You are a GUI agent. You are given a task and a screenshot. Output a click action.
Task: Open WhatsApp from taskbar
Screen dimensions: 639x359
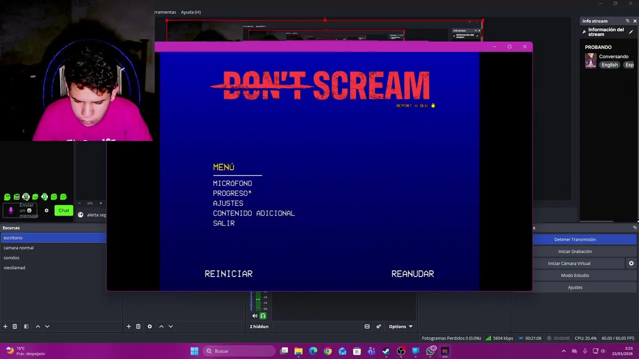pyautogui.click(x=430, y=351)
